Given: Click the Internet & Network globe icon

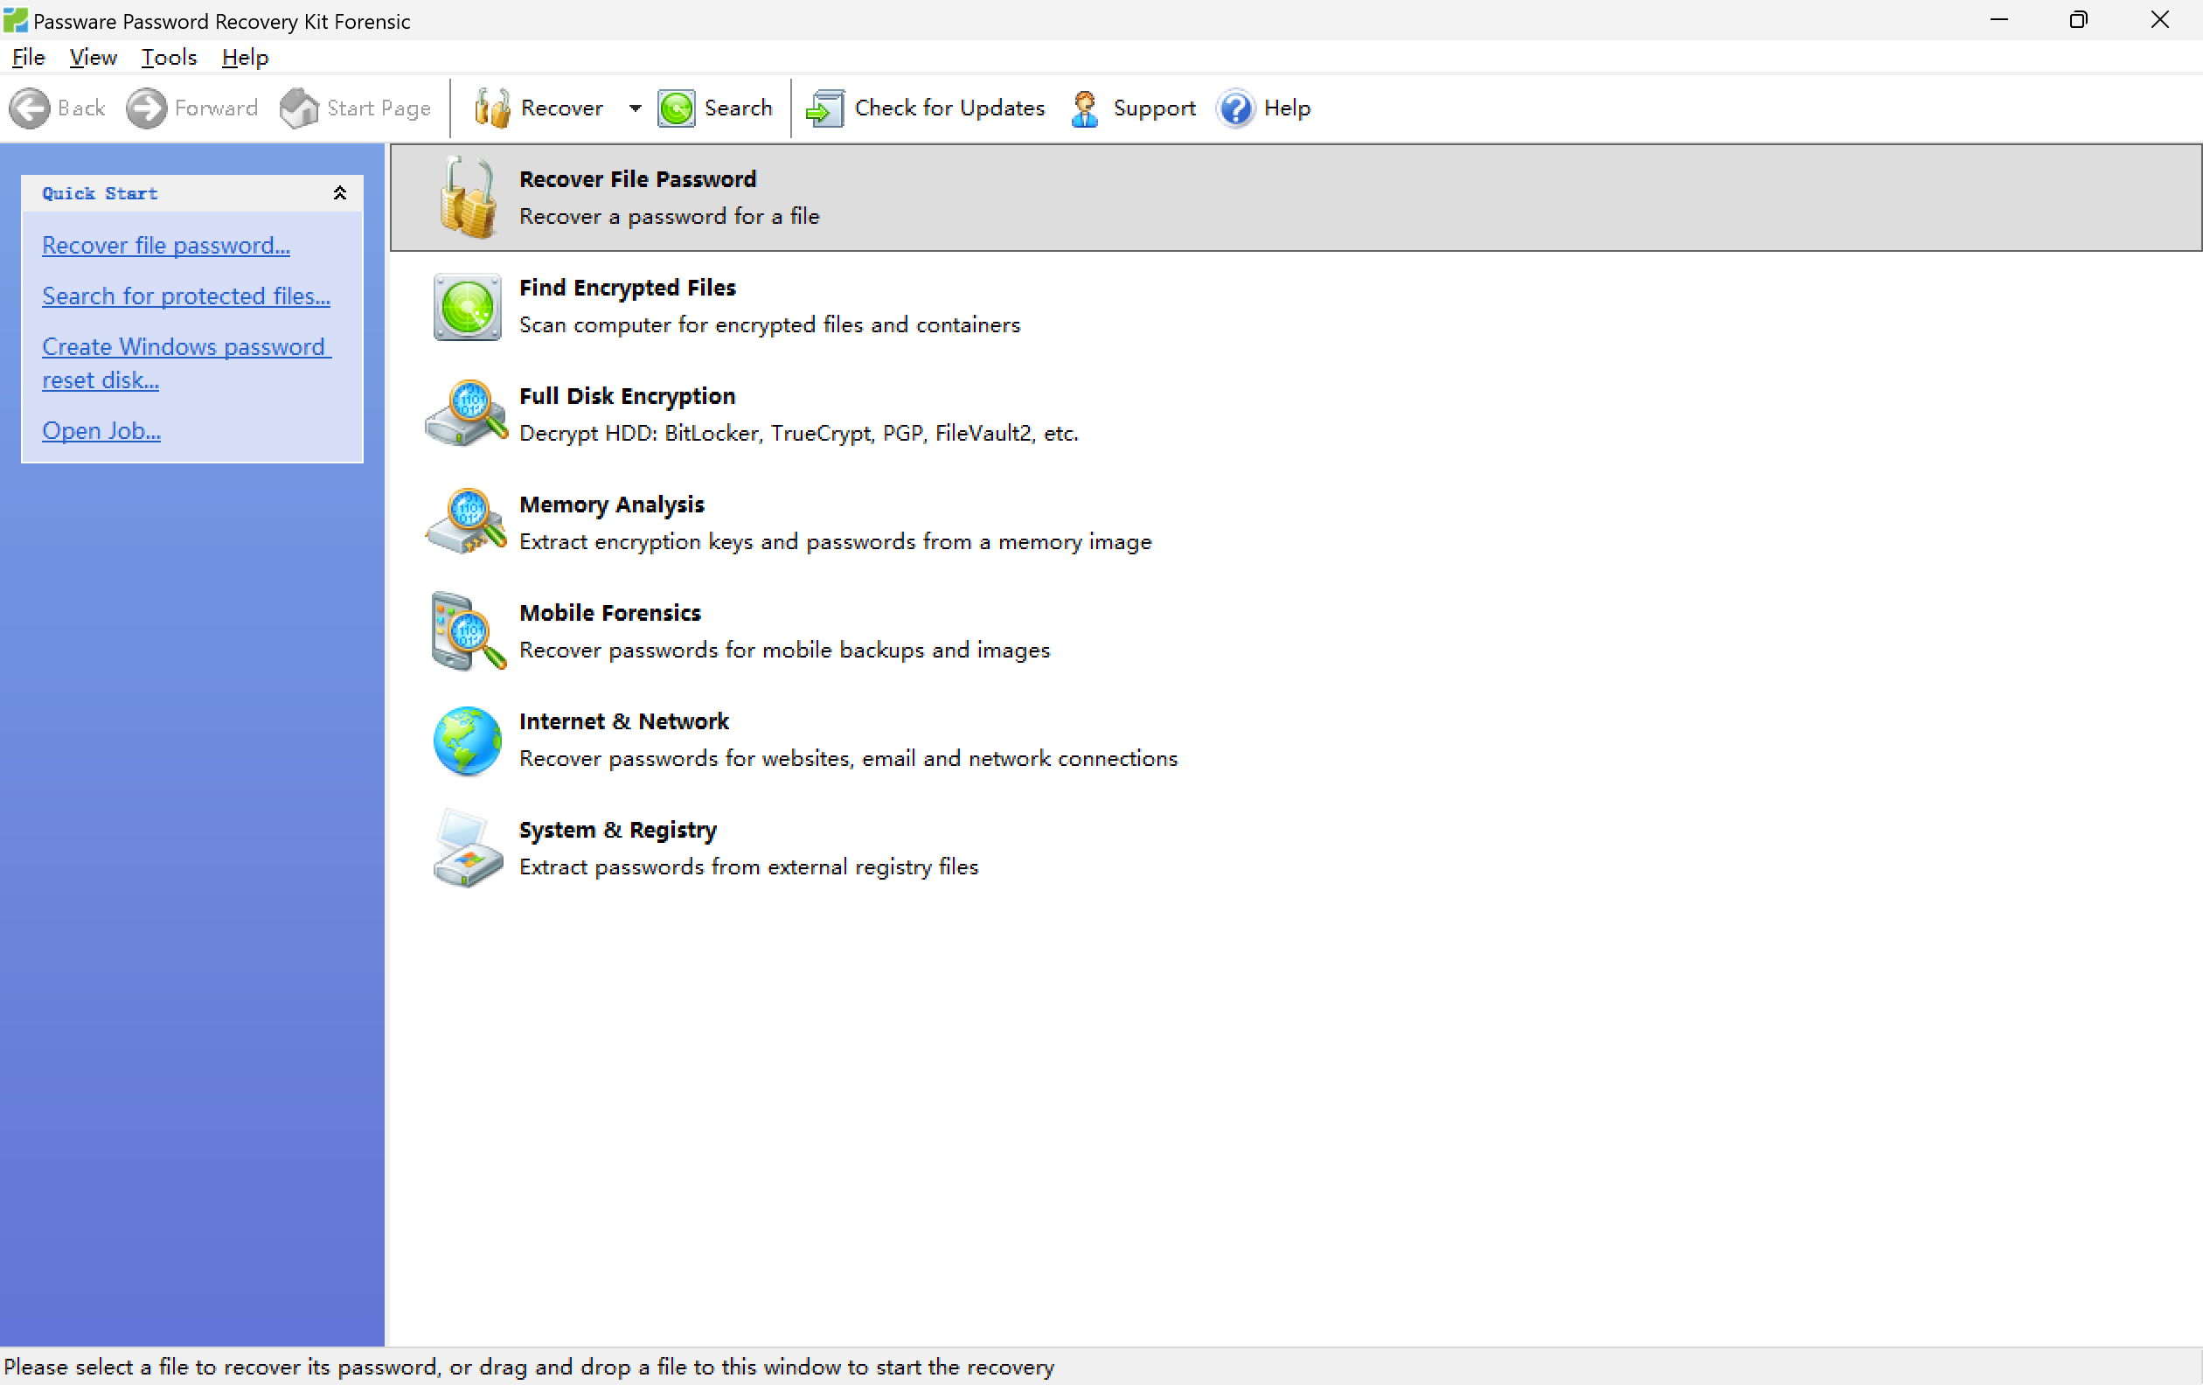Looking at the screenshot, I should click(467, 740).
